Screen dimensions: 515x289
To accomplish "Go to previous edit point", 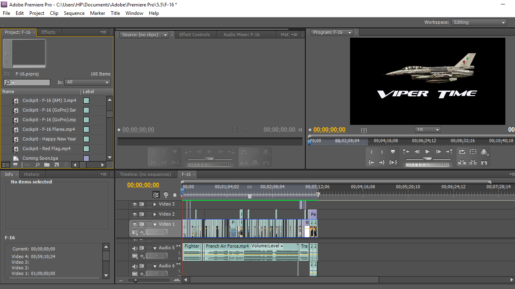I will tap(406, 152).
